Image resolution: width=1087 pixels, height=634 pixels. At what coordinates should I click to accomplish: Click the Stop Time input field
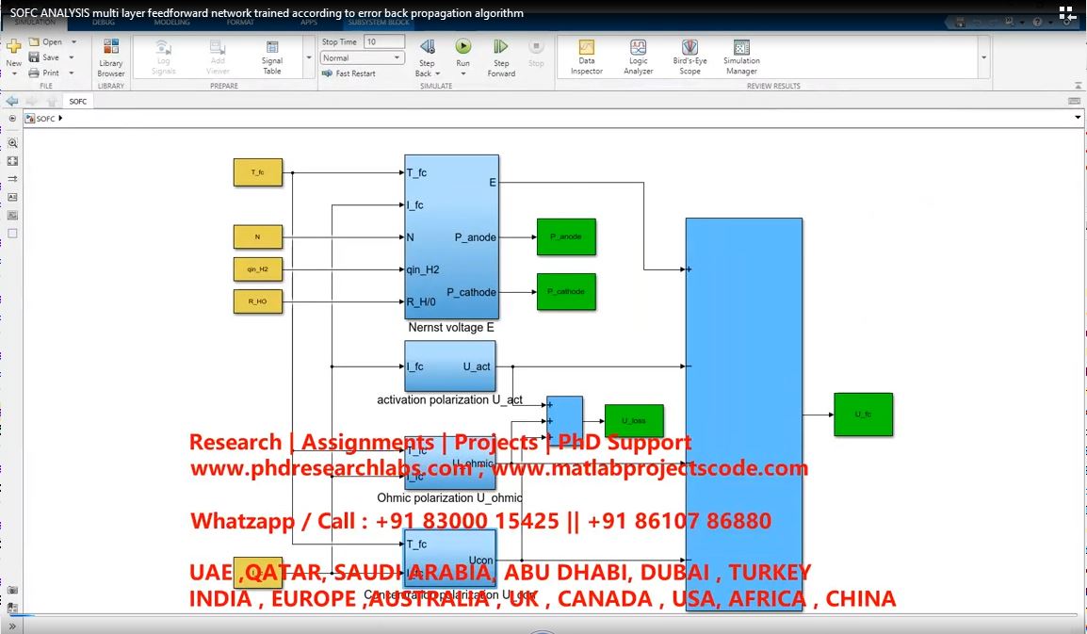click(384, 42)
